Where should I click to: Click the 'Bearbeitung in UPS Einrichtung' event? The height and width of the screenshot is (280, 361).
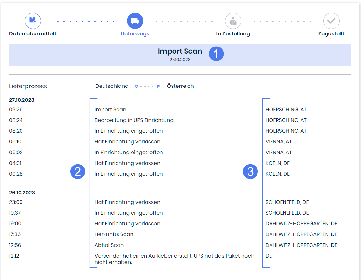134,120
